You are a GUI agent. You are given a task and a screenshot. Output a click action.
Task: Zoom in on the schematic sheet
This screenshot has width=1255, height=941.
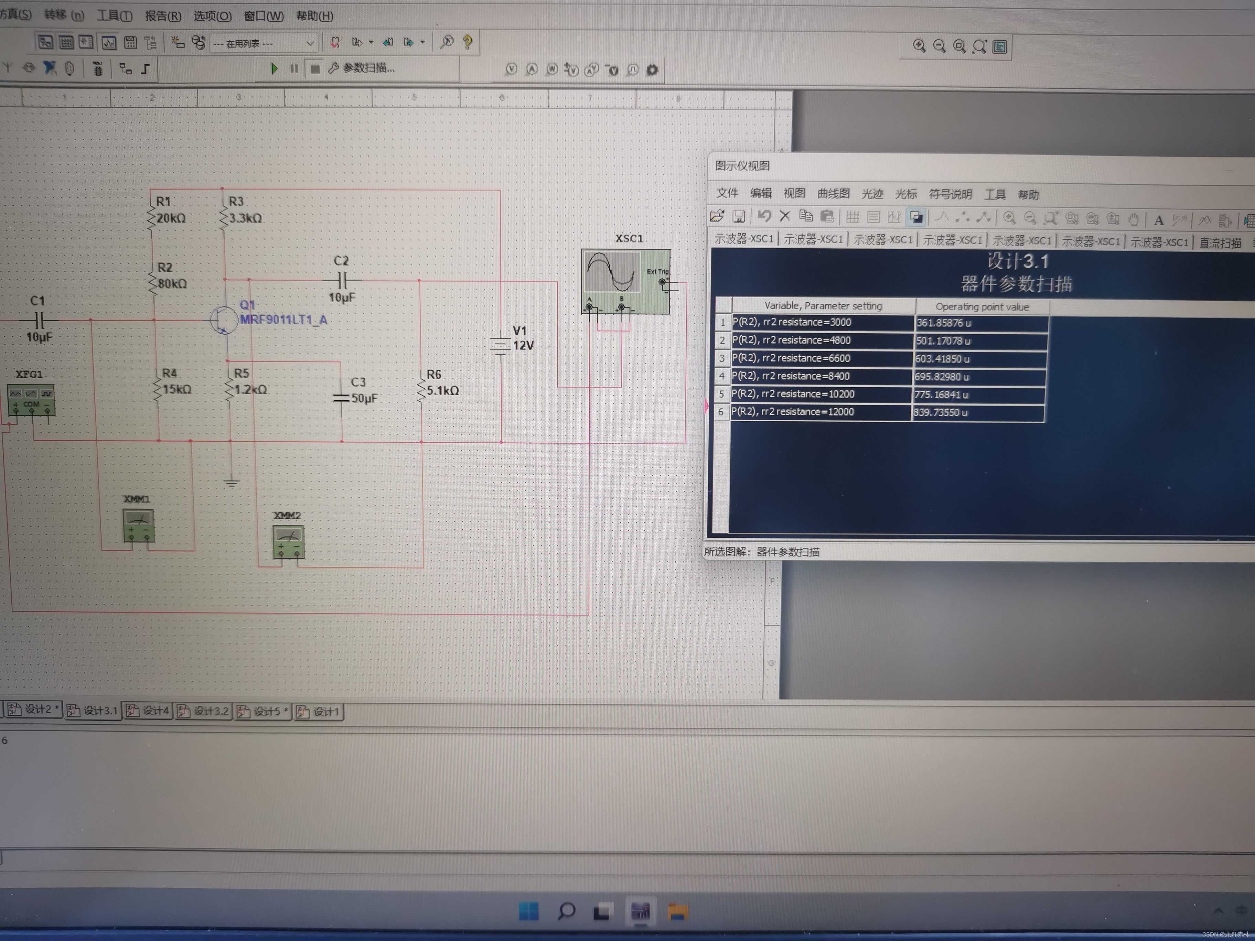(x=919, y=46)
